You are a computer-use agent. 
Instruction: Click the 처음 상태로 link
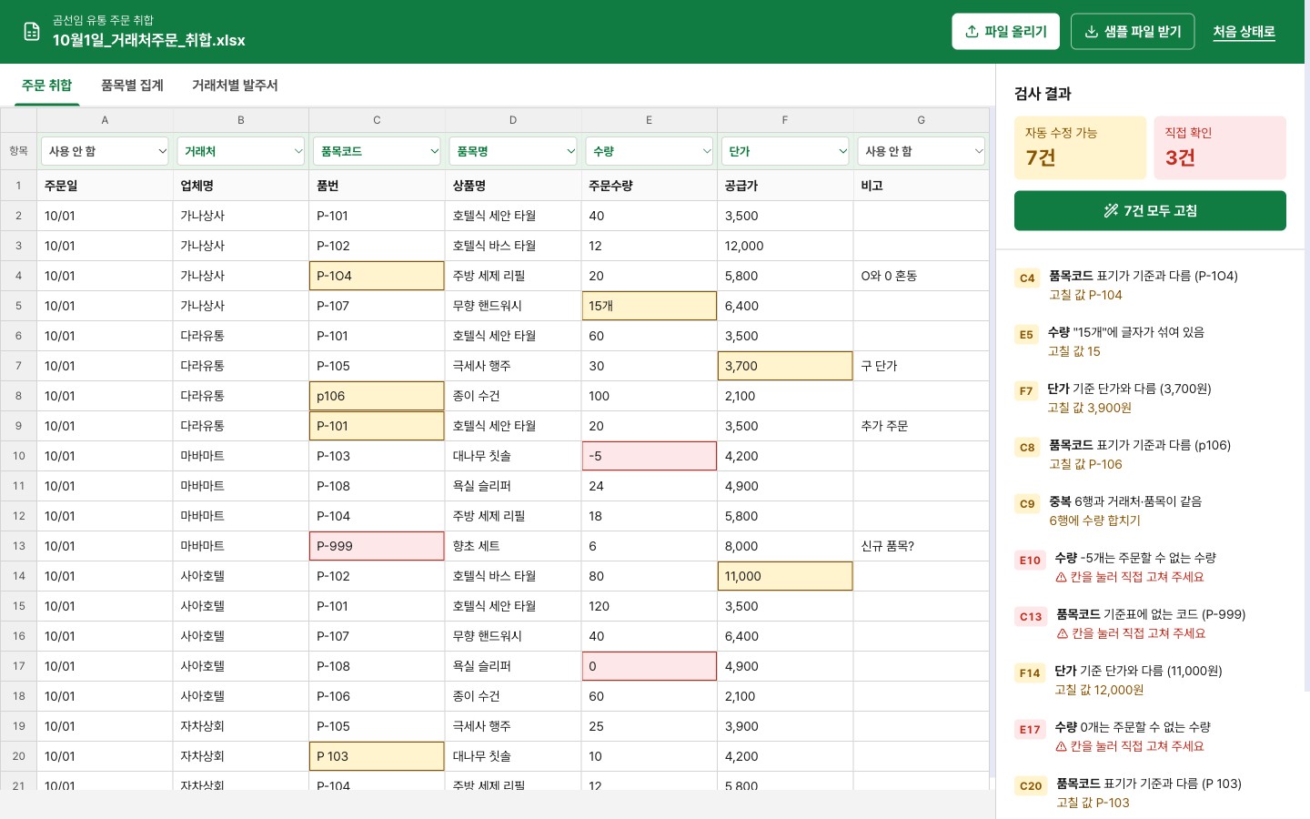(1244, 32)
